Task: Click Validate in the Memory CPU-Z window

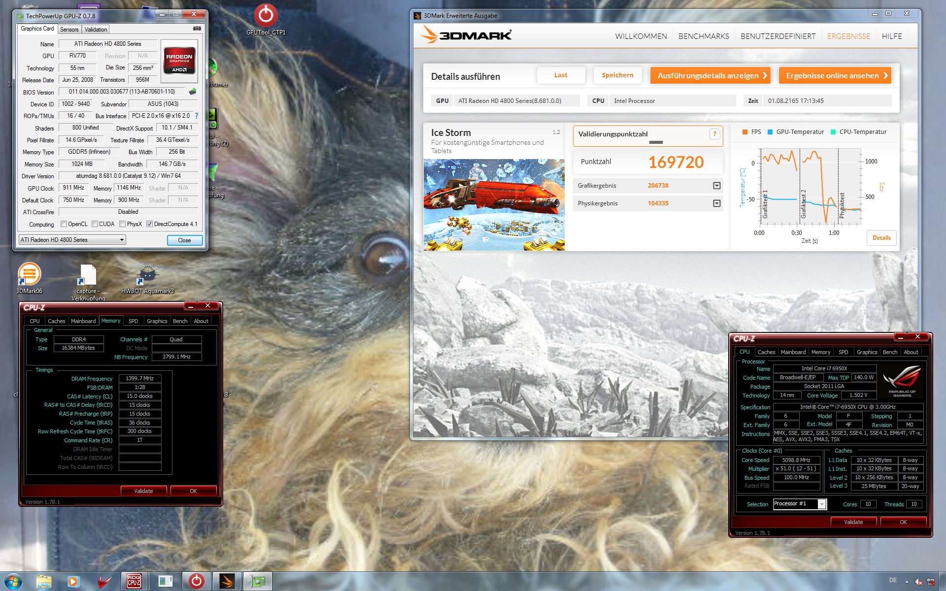Action: pyautogui.click(x=143, y=491)
